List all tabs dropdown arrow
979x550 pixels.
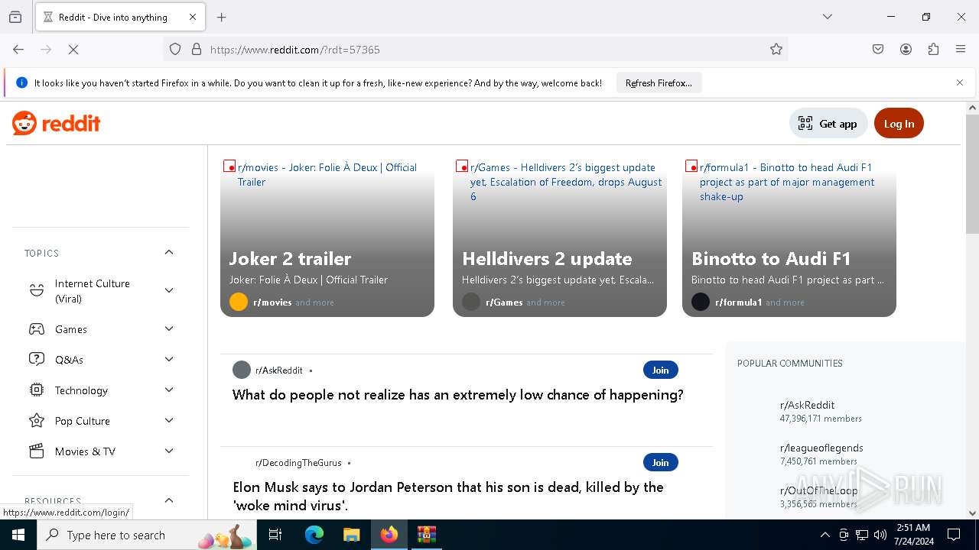pos(828,17)
